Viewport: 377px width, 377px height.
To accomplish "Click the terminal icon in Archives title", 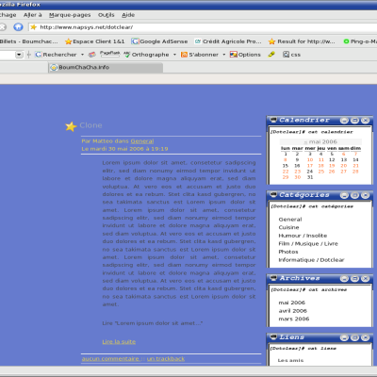I will coord(273,278).
